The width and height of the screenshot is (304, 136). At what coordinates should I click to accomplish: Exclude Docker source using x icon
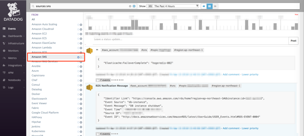[x=81, y=95]
